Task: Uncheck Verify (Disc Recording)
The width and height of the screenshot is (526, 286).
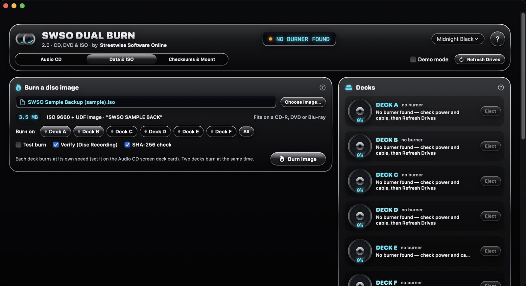Action: [56, 144]
